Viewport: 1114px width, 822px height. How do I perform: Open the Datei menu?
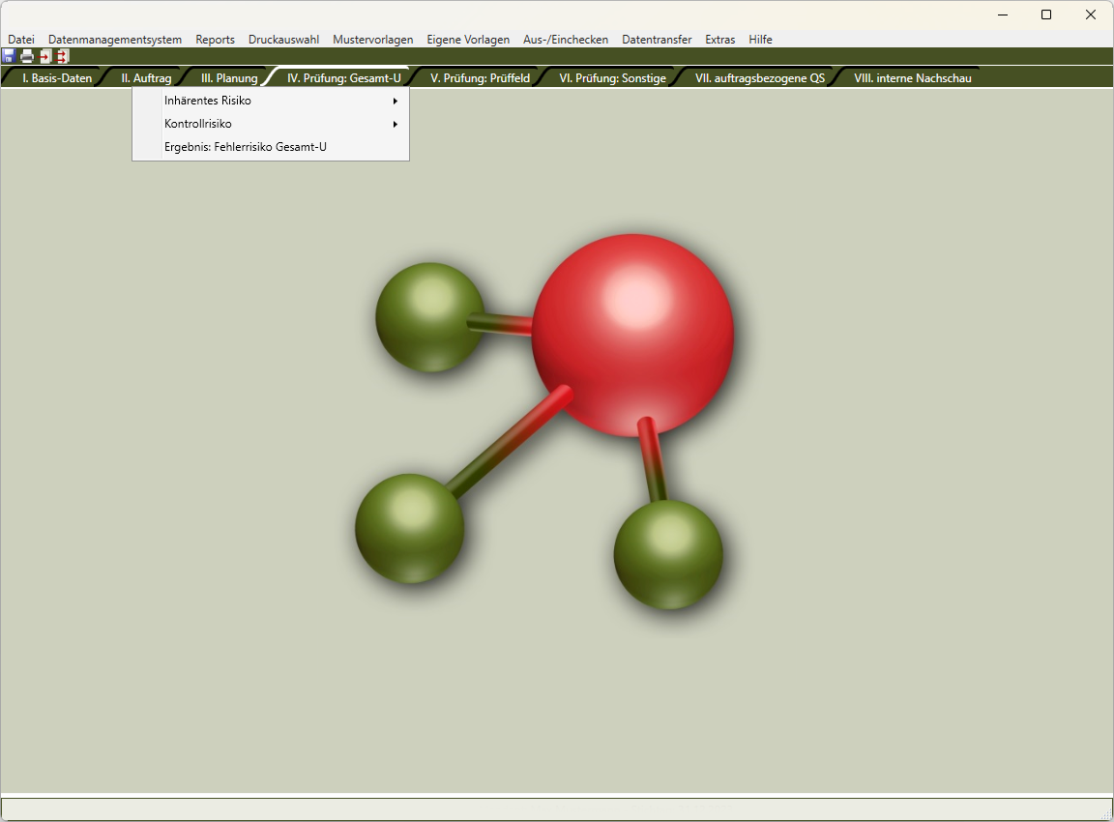tap(21, 40)
